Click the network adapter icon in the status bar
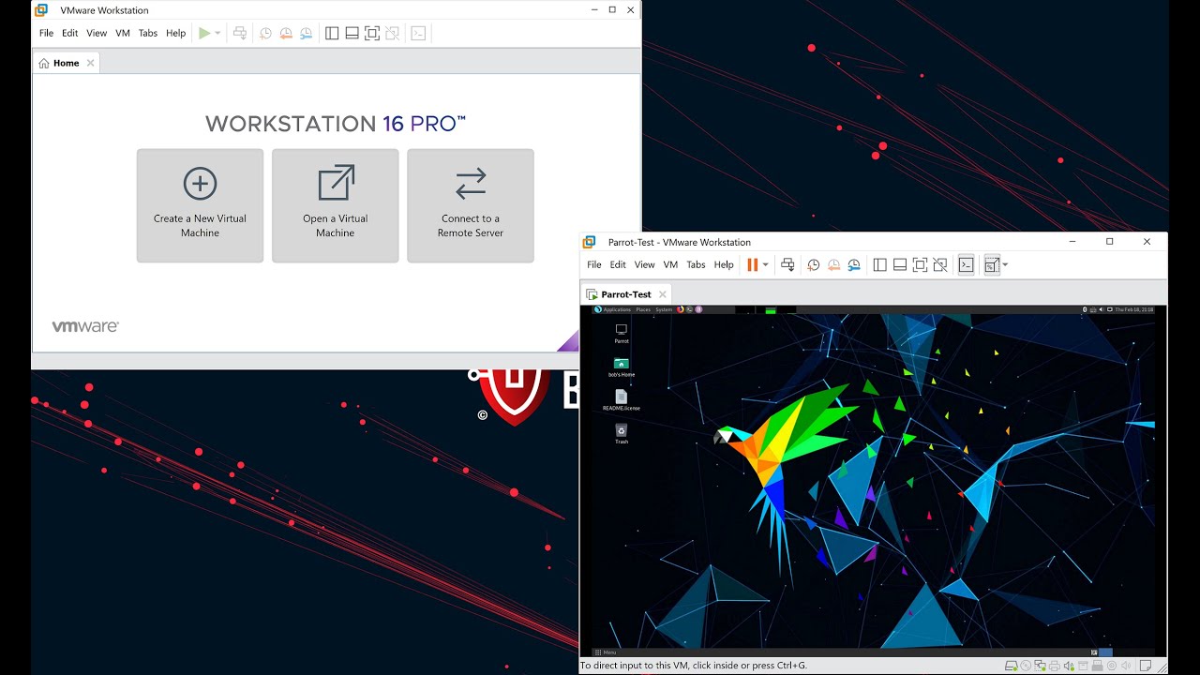The image size is (1200, 675). coord(1040,666)
